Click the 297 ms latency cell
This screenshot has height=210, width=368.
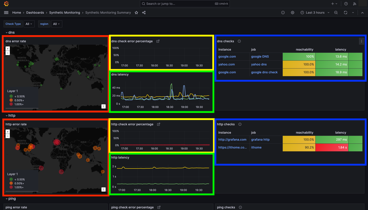(x=332, y=140)
